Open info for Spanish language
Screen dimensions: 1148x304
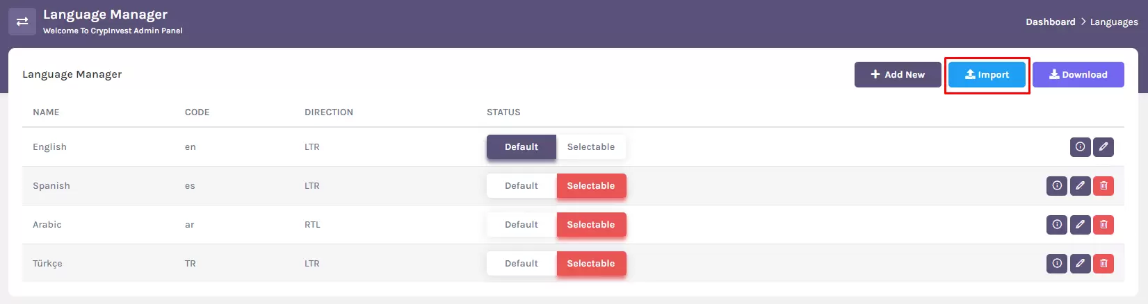1057,185
